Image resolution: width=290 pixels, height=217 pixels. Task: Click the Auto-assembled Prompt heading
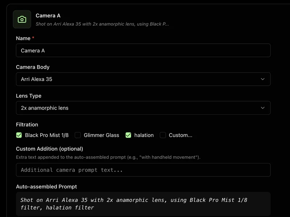pyautogui.click(x=46, y=187)
